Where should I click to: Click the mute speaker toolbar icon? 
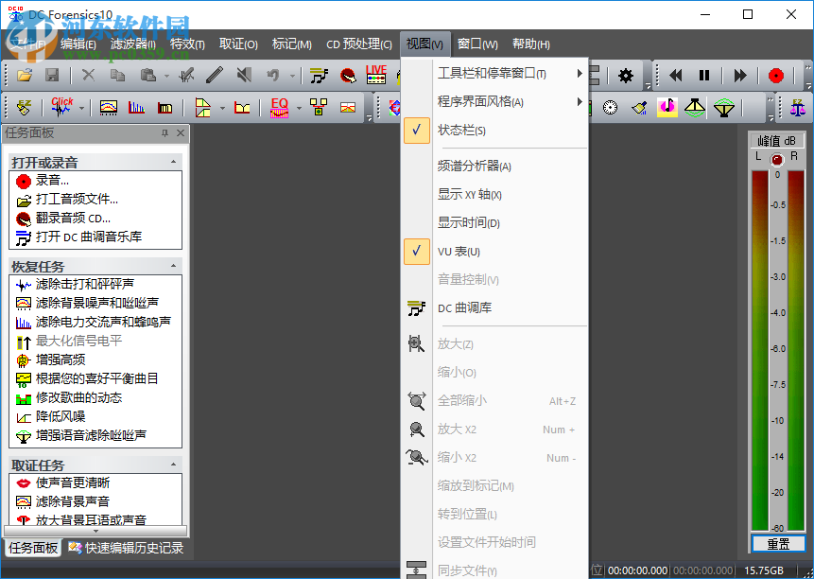coord(244,76)
